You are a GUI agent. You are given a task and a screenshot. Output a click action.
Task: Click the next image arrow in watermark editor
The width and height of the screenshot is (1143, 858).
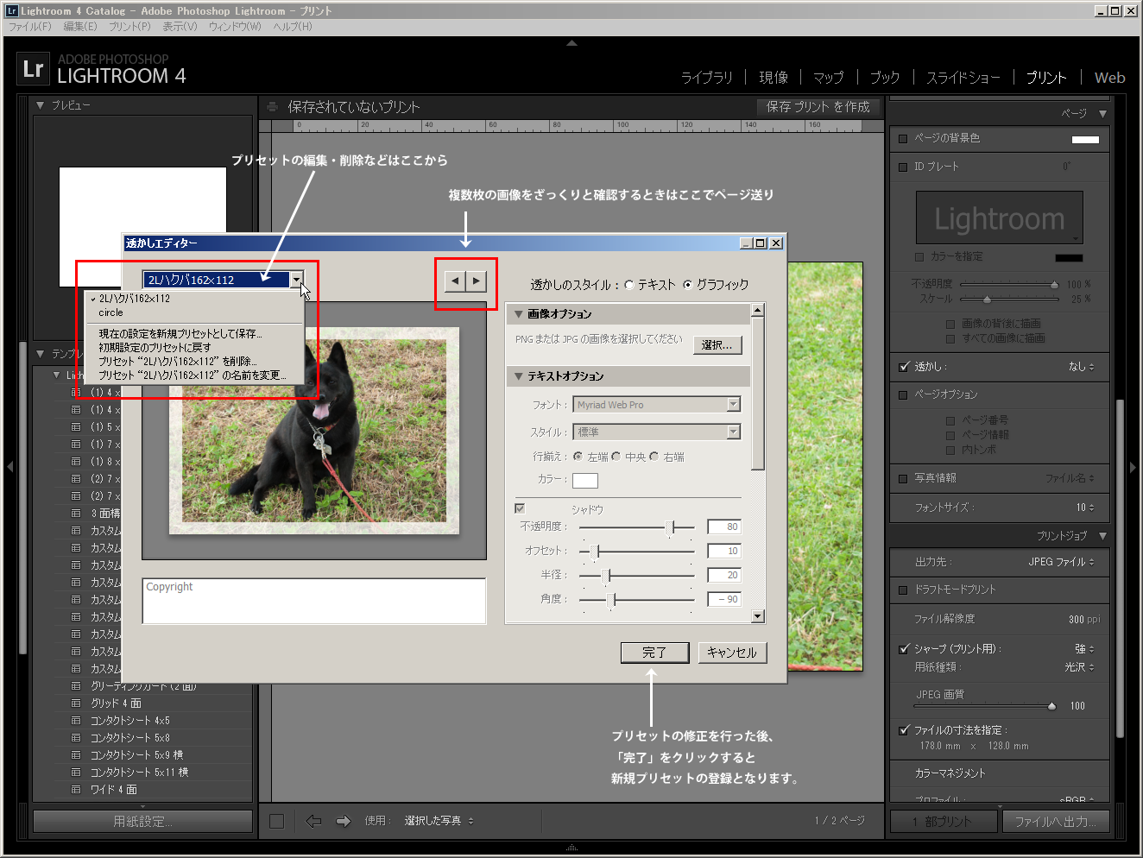click(476, 281)
